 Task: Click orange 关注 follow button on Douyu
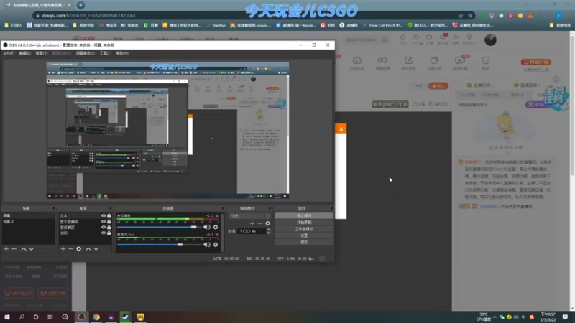point(438,85)
